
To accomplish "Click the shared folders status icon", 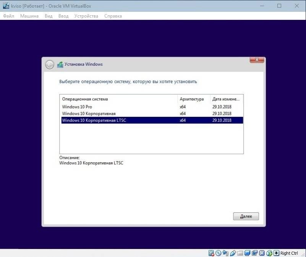I will 240,253.
